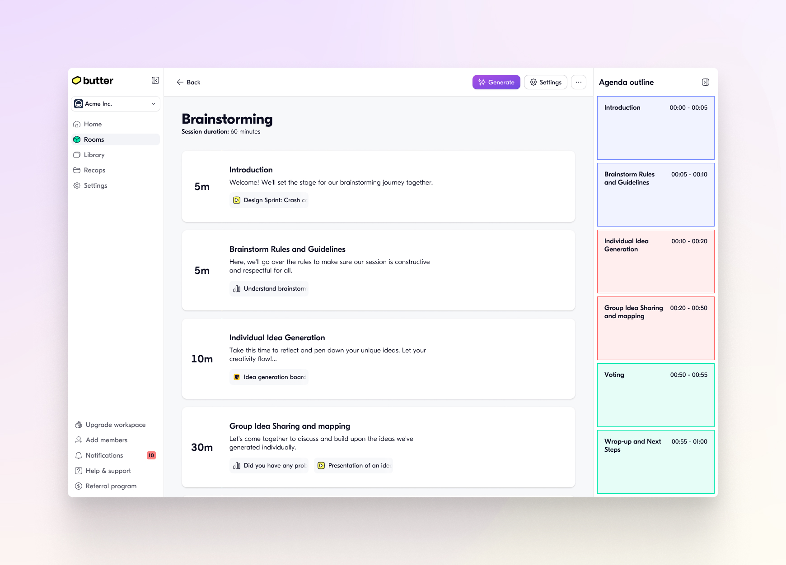Click the red 10 notifications badge
The image size is (786, 565).
coord(151,455)
